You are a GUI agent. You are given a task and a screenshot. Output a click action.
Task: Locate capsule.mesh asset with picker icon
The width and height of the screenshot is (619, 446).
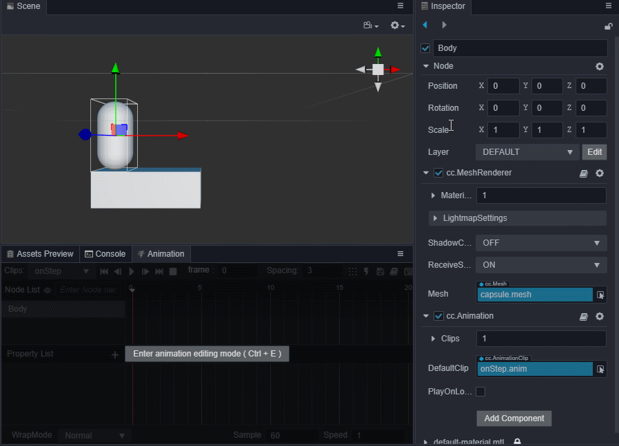pos(600,295)
